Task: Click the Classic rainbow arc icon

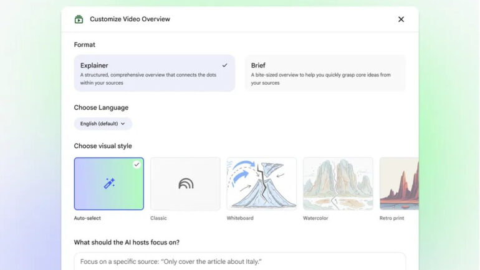Action: tap(185, 183)
